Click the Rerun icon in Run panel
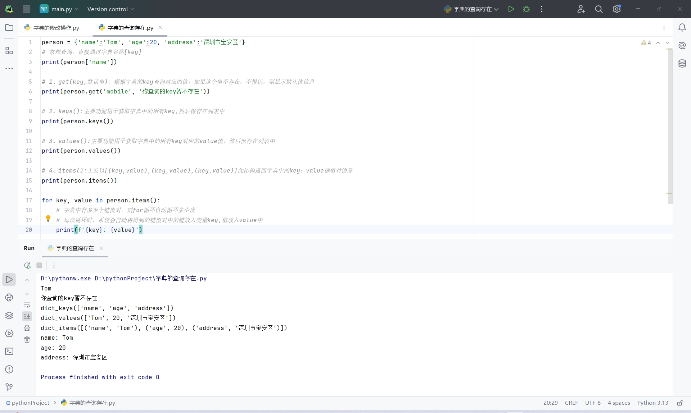691x413 pixels. (27, 265)
